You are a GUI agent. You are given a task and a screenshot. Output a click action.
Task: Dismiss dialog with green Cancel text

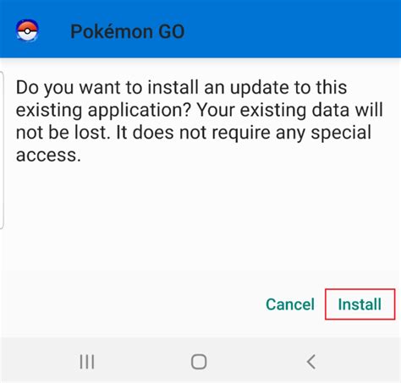pyautogui.click(x=290, y=304)
